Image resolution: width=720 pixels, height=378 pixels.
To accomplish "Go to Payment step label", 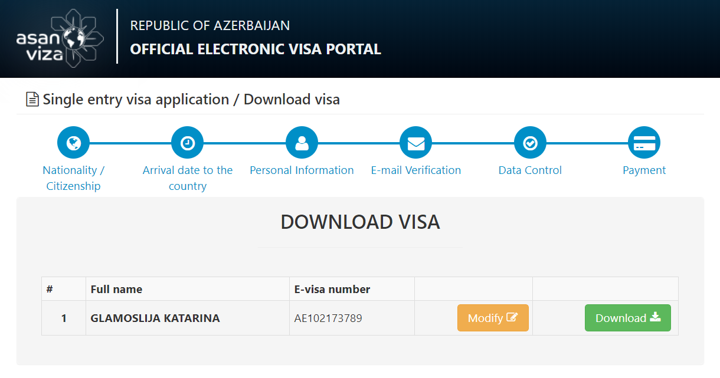I will point(644,170).
